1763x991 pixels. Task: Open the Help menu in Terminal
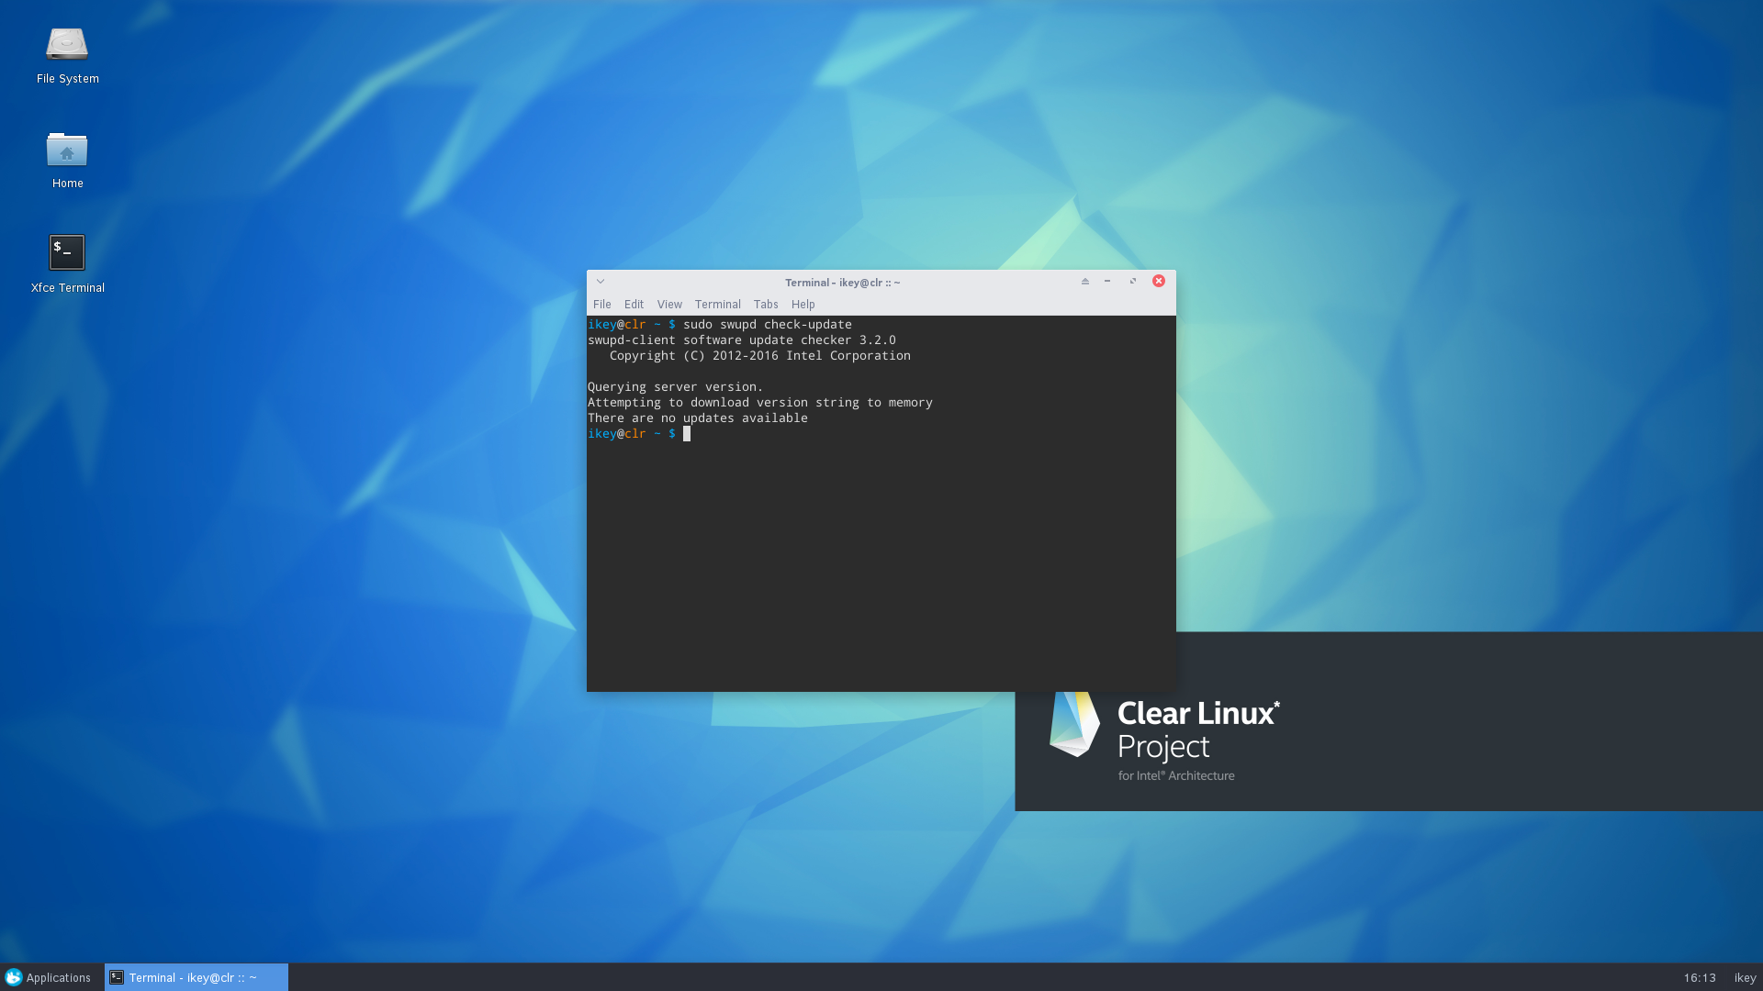[803, 305]
